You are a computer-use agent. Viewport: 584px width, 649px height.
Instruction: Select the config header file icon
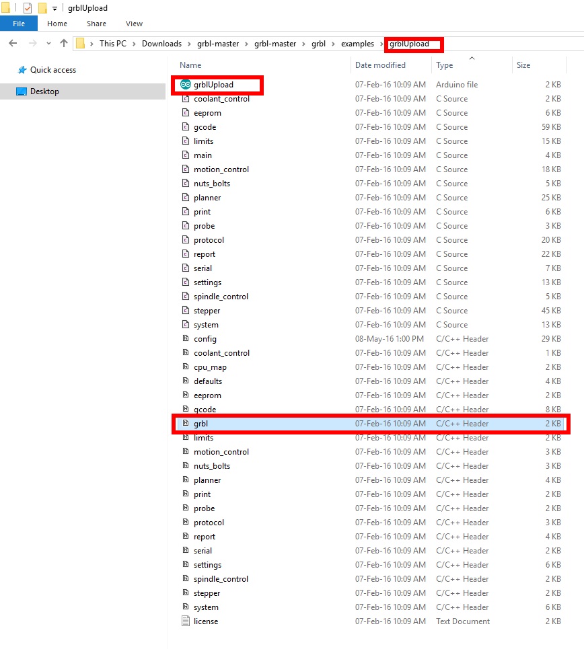pyautogui.click(x=186, y=339)
